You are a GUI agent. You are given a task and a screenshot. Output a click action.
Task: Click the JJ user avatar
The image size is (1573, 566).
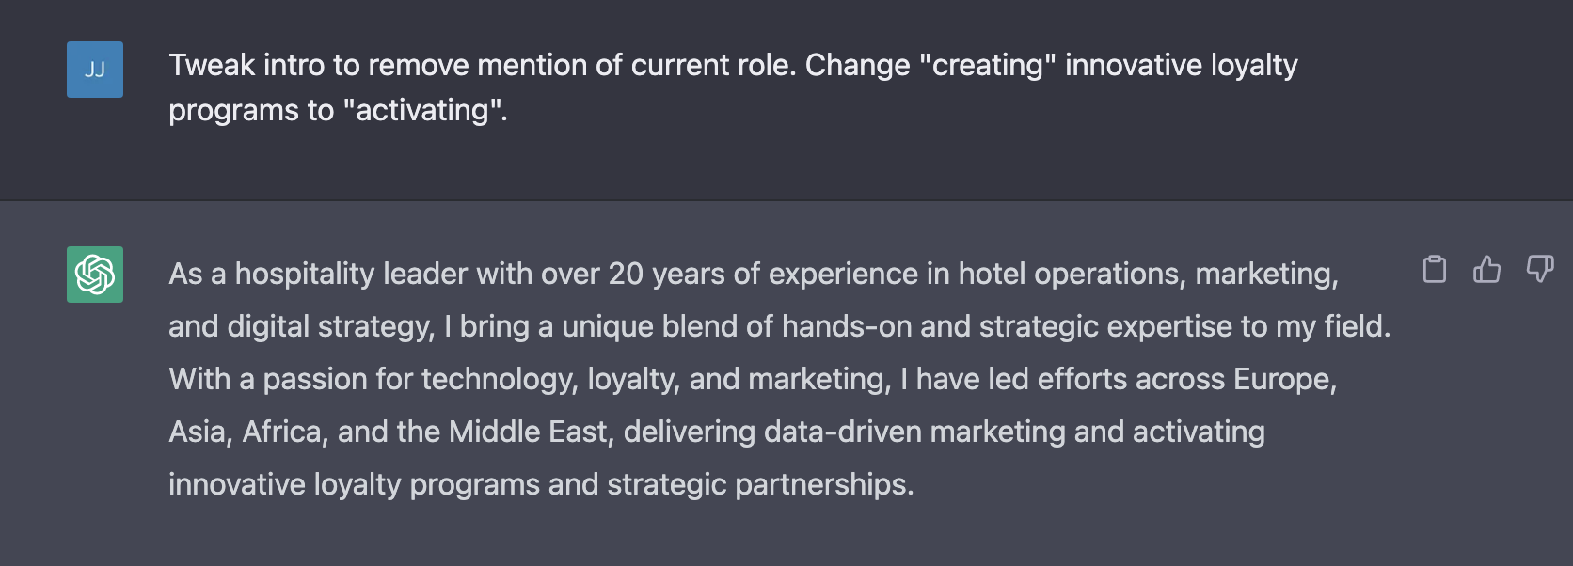pos(95,70)
